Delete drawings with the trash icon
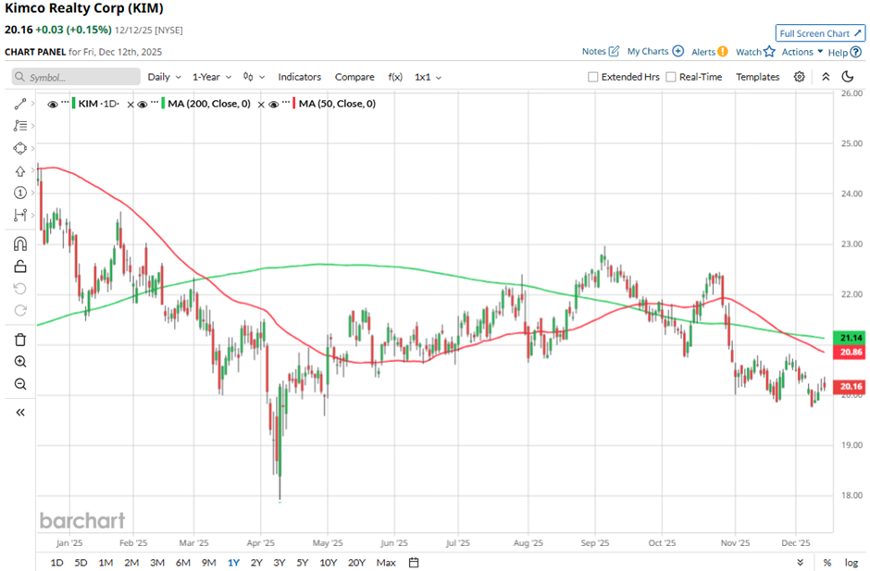 (20, 340)
